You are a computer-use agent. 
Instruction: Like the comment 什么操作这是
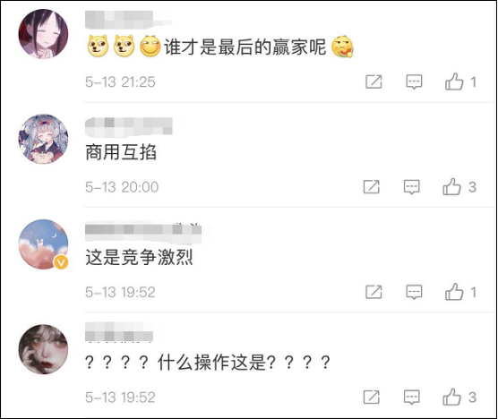(452, 397)
